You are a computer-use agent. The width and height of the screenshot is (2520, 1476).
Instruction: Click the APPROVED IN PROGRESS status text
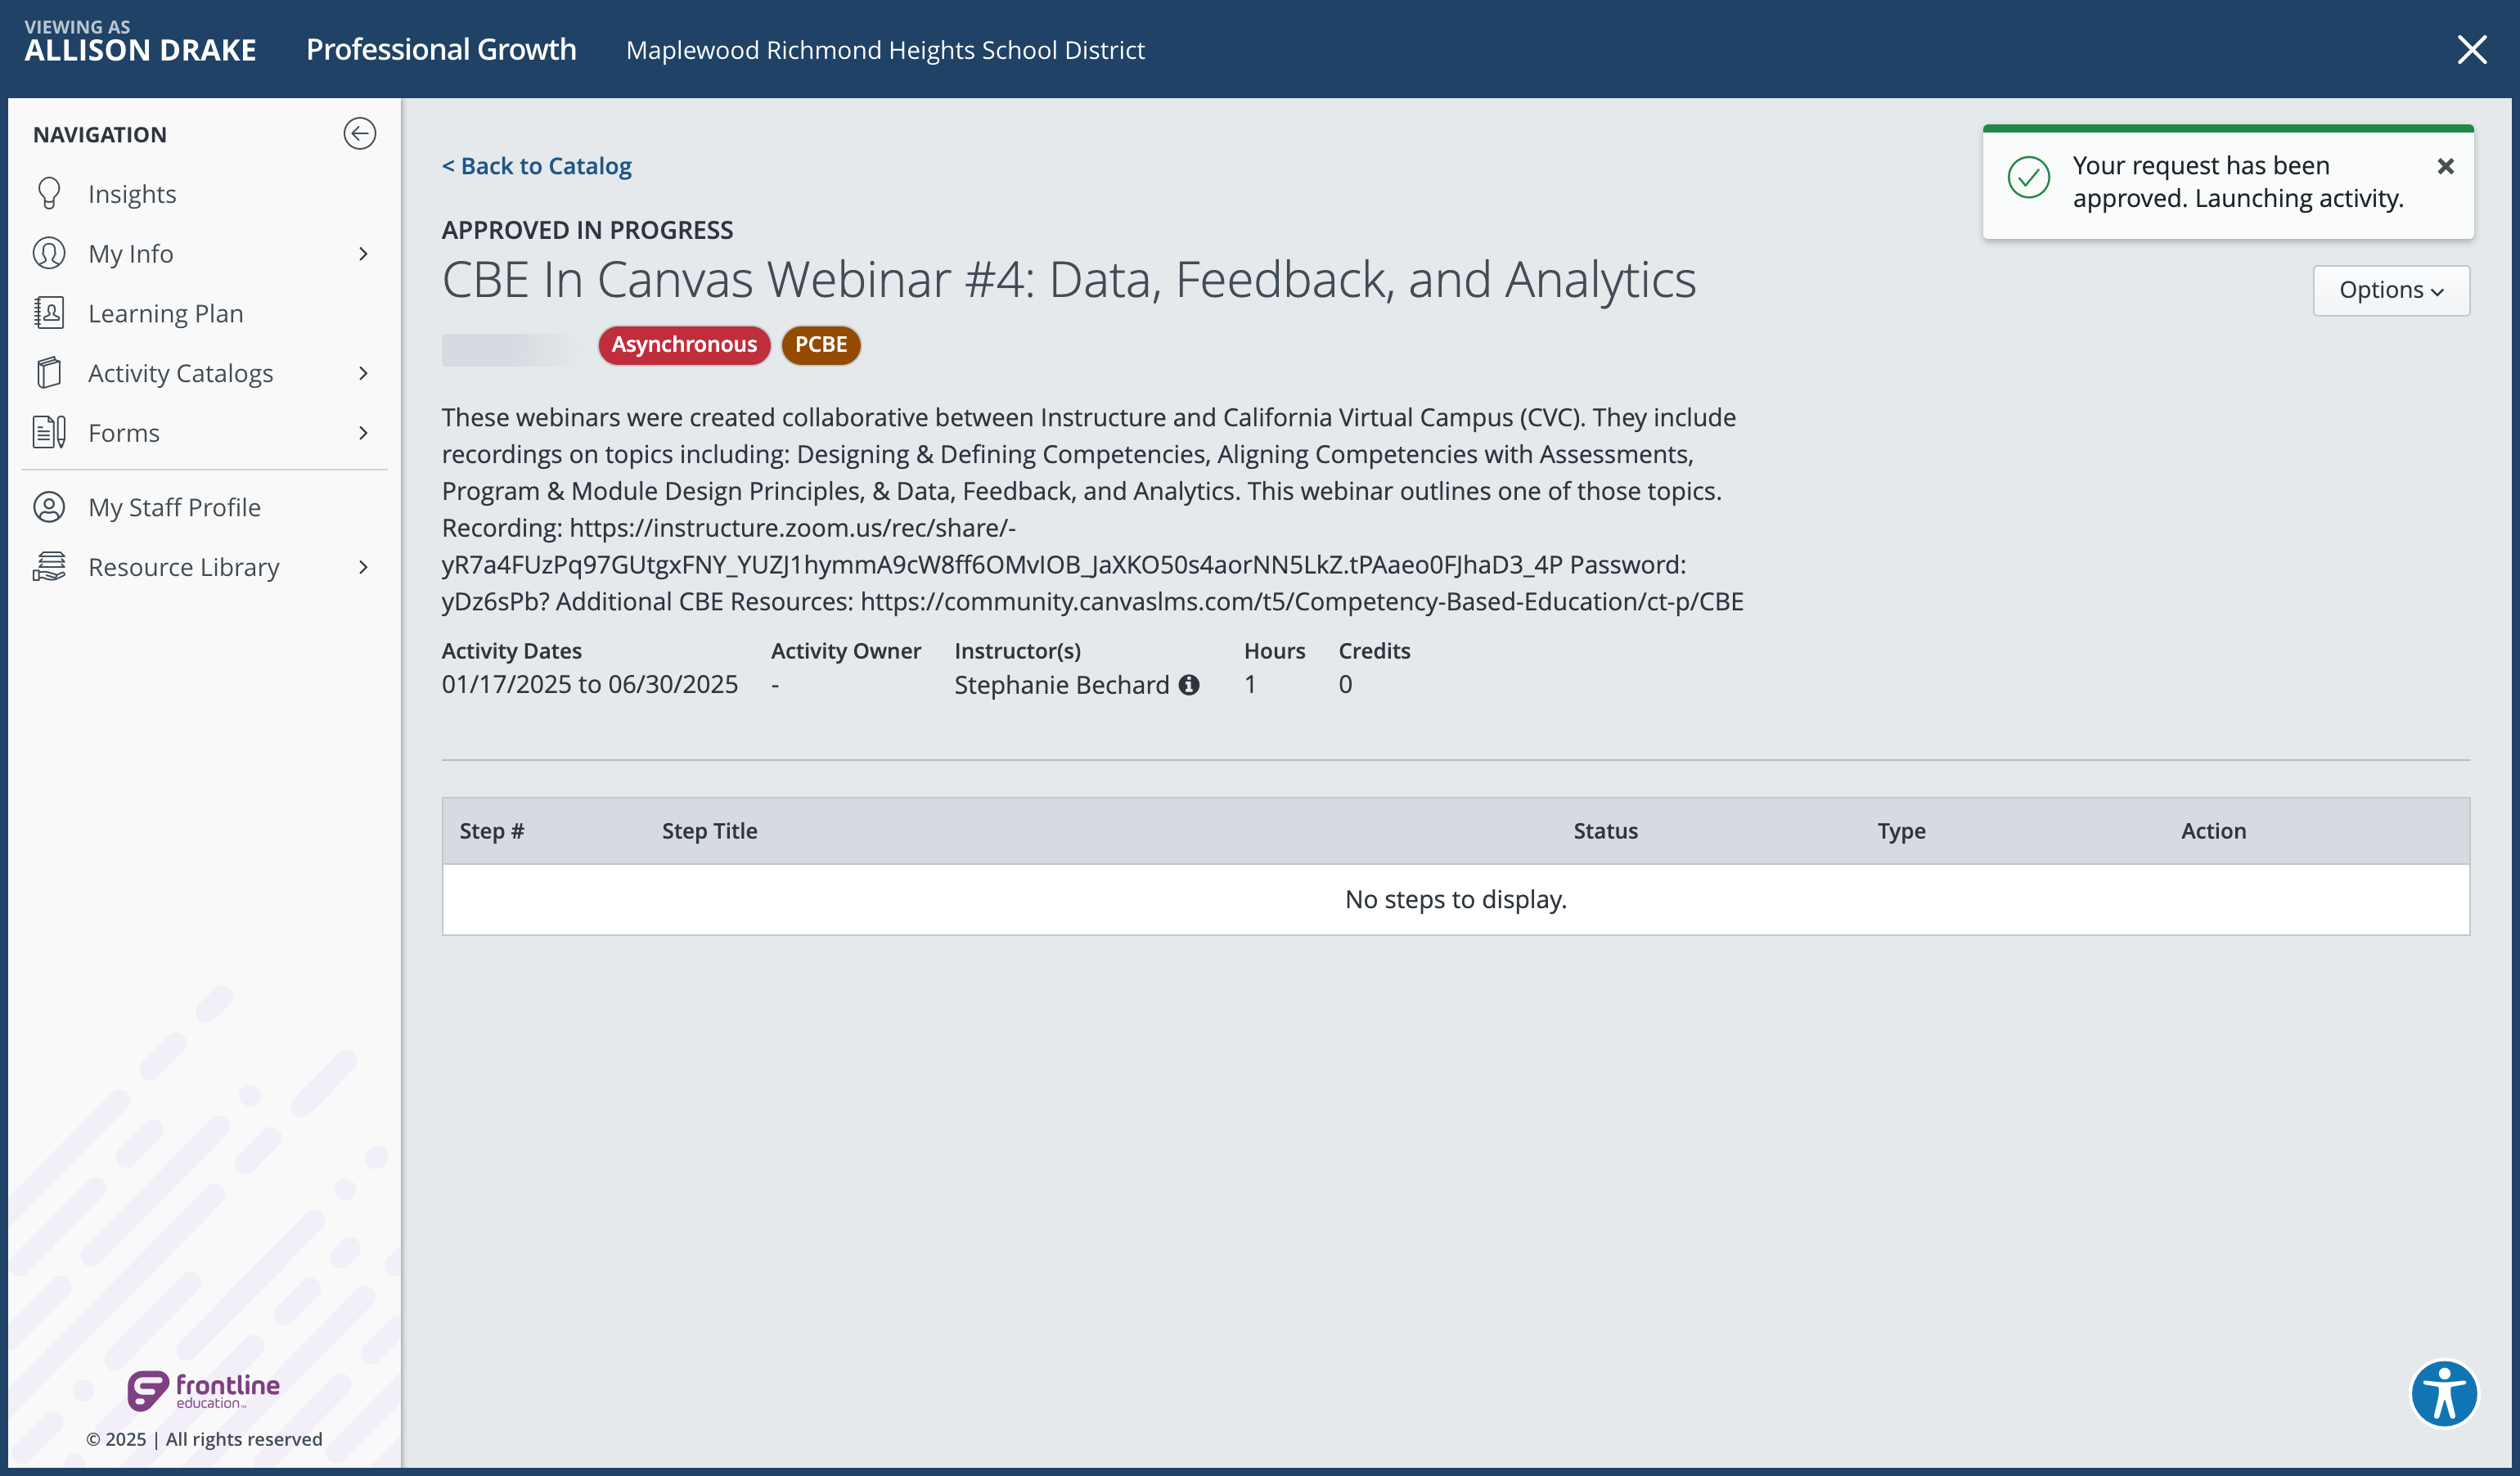(x=587, y=231)
